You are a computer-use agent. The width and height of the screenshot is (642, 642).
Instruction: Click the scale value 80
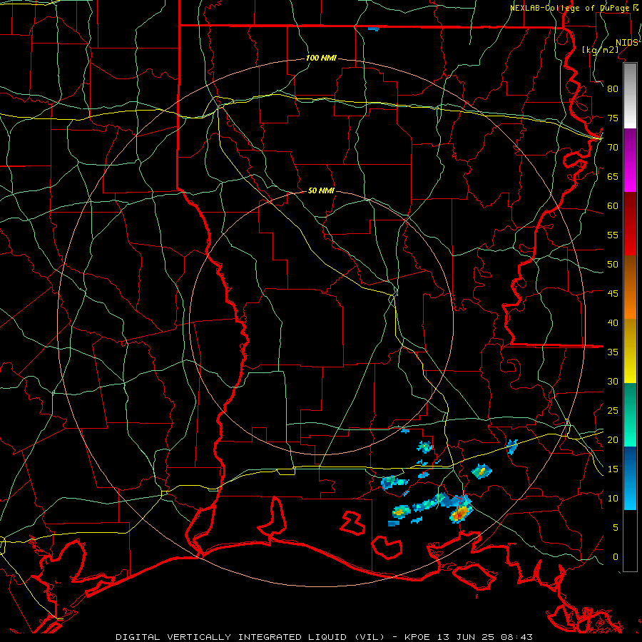pos(613,89)
